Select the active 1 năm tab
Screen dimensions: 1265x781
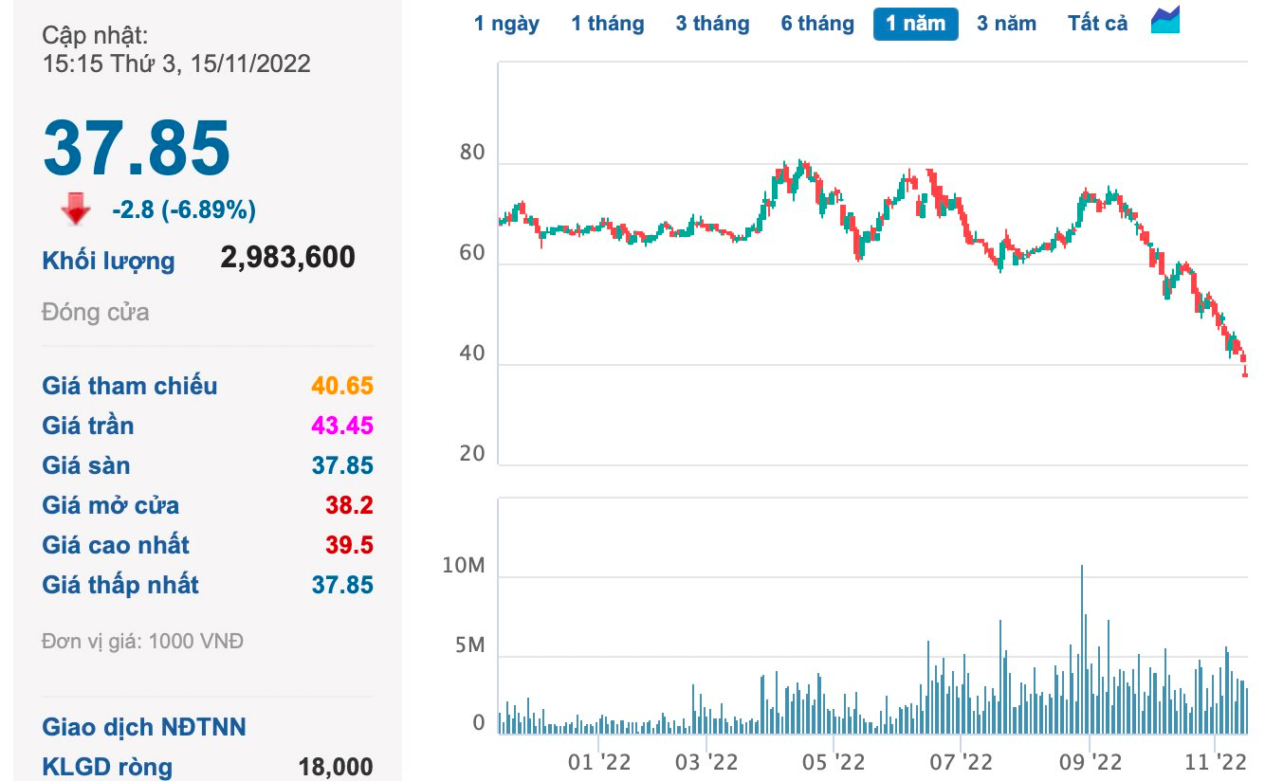tap(915, 24)
